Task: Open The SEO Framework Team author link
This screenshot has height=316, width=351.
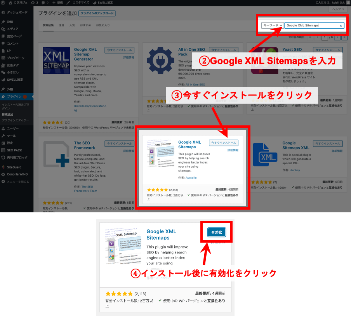Action: pos(85,189)
